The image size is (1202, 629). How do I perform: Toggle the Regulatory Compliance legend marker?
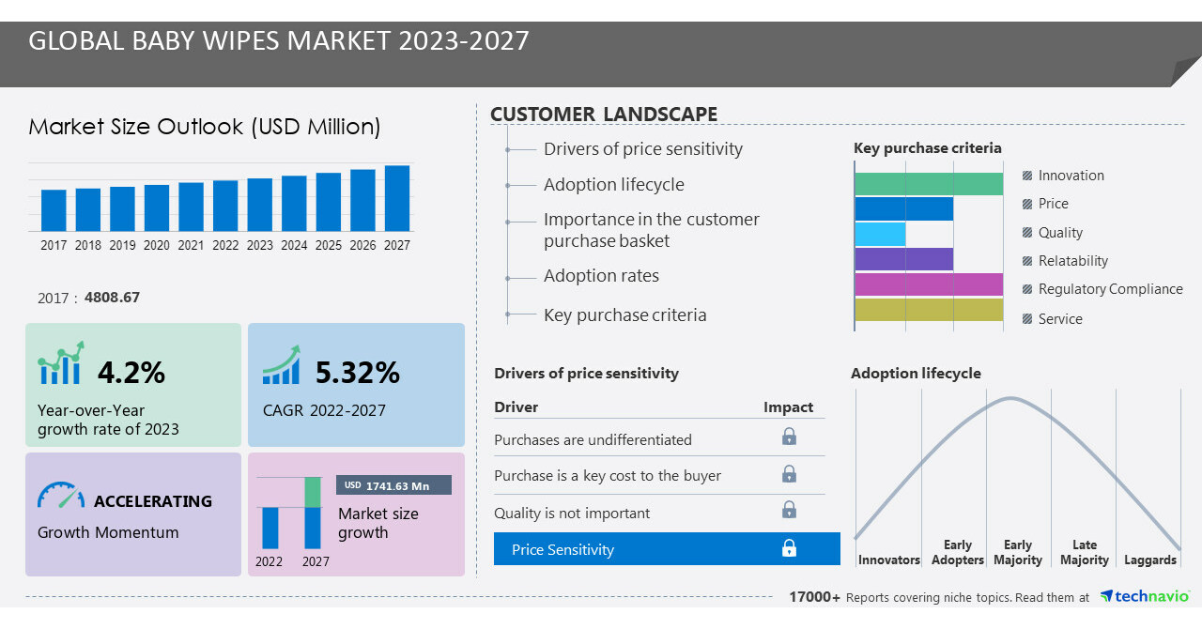1025,289
